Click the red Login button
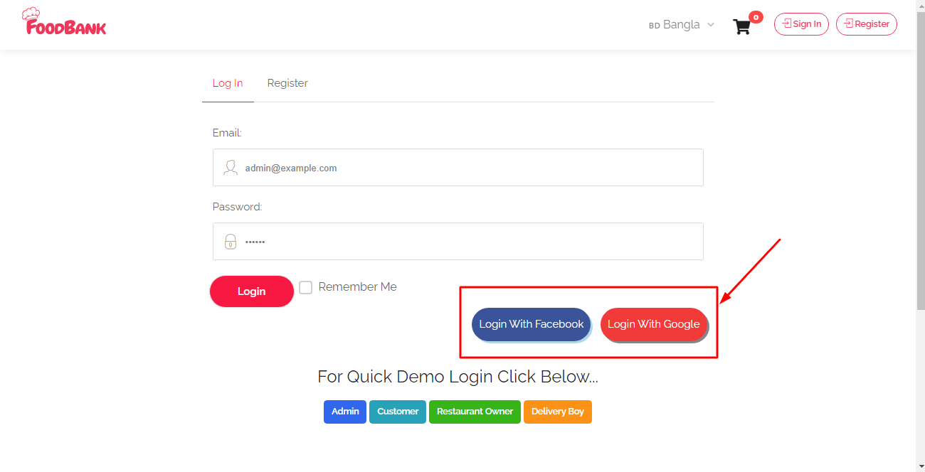 [x=252, y=291]
